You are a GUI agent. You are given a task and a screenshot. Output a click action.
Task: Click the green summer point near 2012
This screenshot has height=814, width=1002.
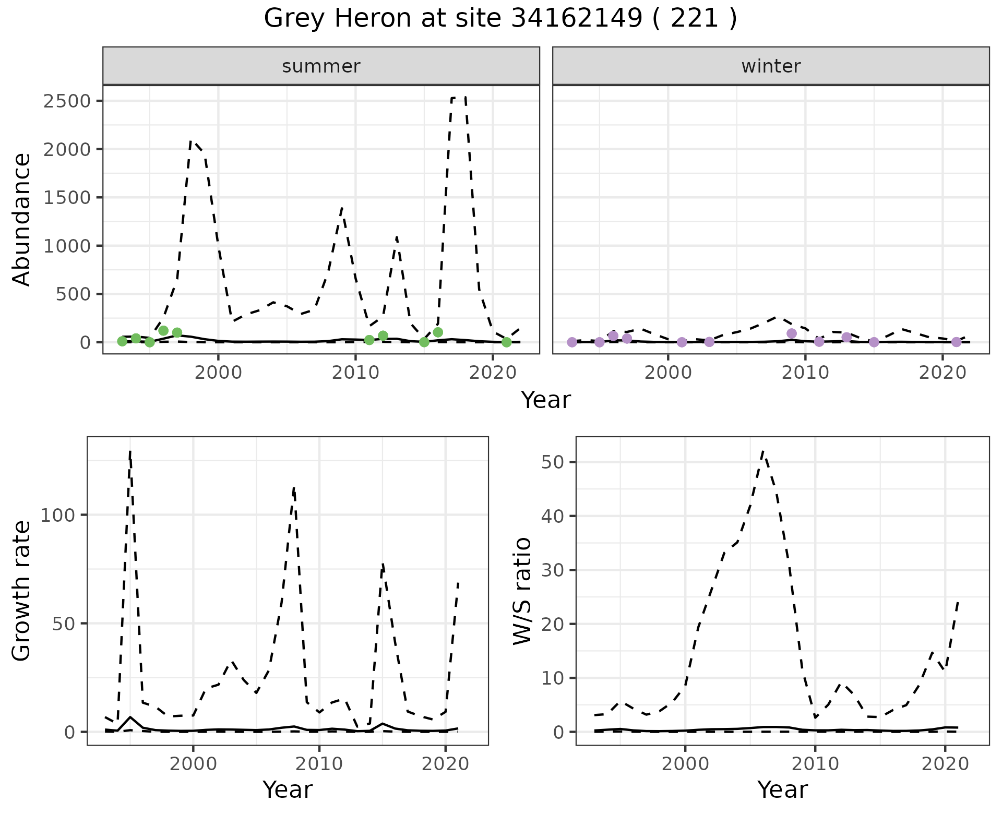[383, 336]
